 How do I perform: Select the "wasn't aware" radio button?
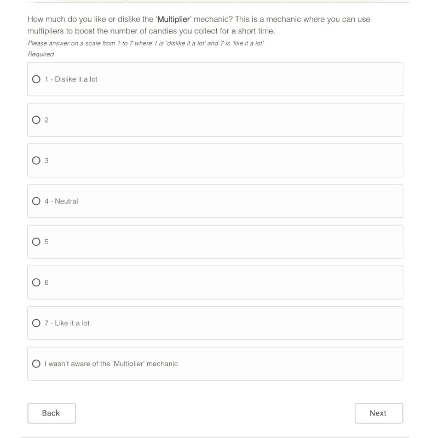pos(36,364)
